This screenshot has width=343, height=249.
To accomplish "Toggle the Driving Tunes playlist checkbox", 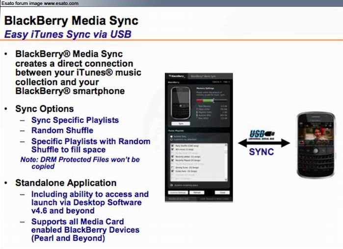I will pyautogui.click(x=172, y=168).
